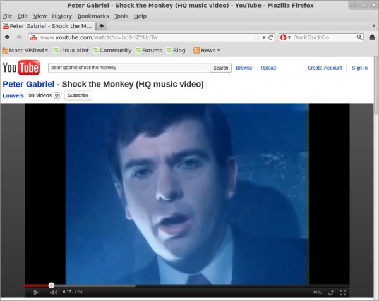
Task: Mute the video using the speaker icon
Action: 53,292
